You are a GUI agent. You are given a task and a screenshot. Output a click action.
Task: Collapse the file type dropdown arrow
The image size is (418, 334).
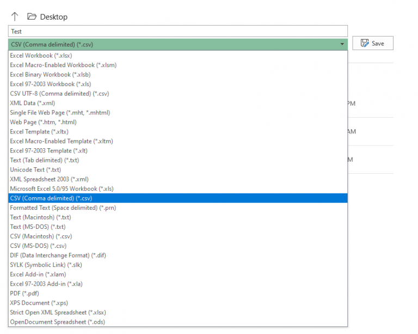342,44
